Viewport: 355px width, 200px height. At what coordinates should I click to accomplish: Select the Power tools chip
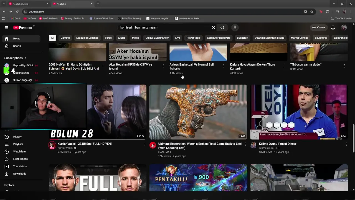[193, 38]
